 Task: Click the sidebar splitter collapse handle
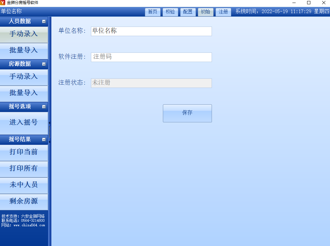tap(49, 132)
